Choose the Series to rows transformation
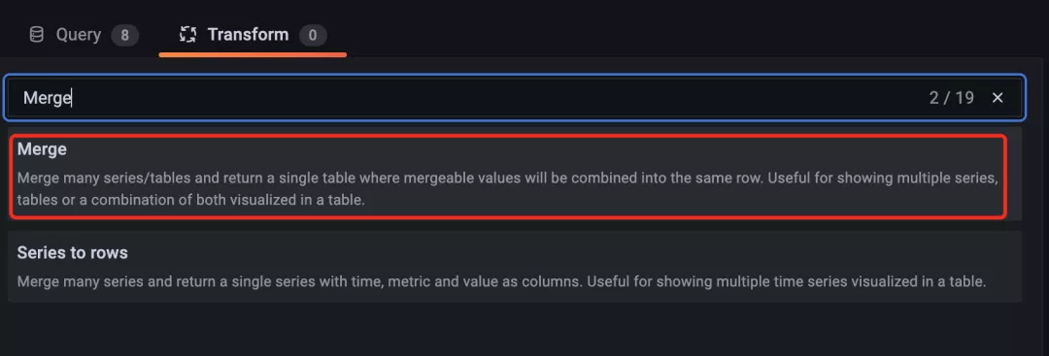 pos(515,267)
